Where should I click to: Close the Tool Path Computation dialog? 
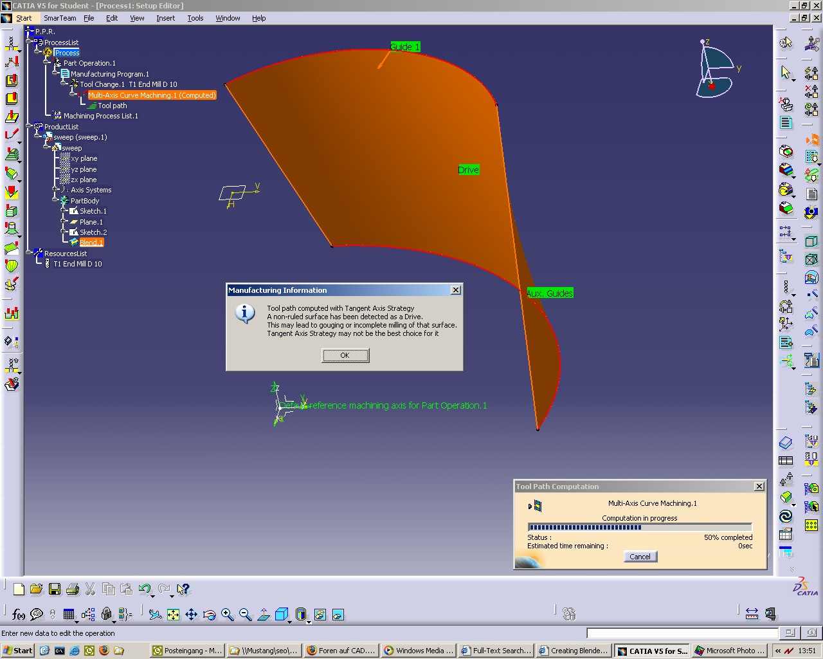click(x=759, y=487)
